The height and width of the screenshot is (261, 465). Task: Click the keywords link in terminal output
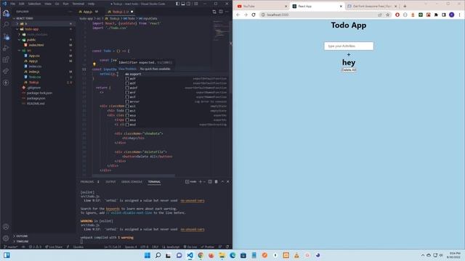click(113, 209)
